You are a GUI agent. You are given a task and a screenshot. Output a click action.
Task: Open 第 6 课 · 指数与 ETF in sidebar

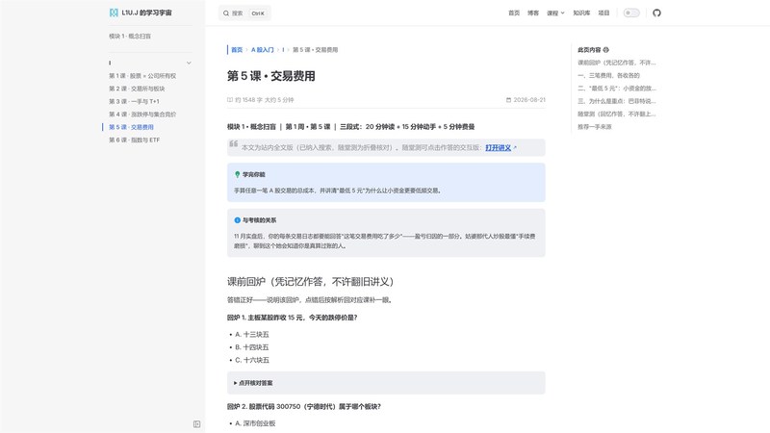(x=134, y=140)
